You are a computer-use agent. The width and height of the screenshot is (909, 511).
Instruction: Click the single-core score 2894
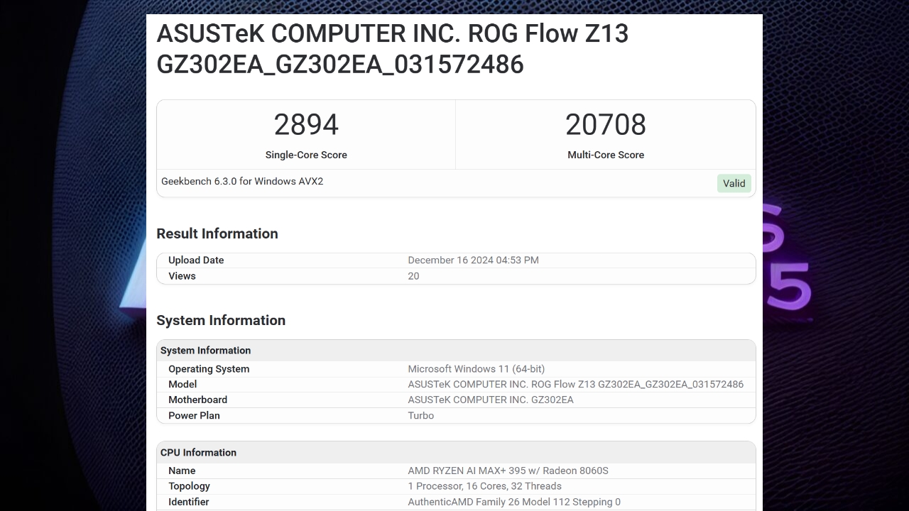[306, 125]
